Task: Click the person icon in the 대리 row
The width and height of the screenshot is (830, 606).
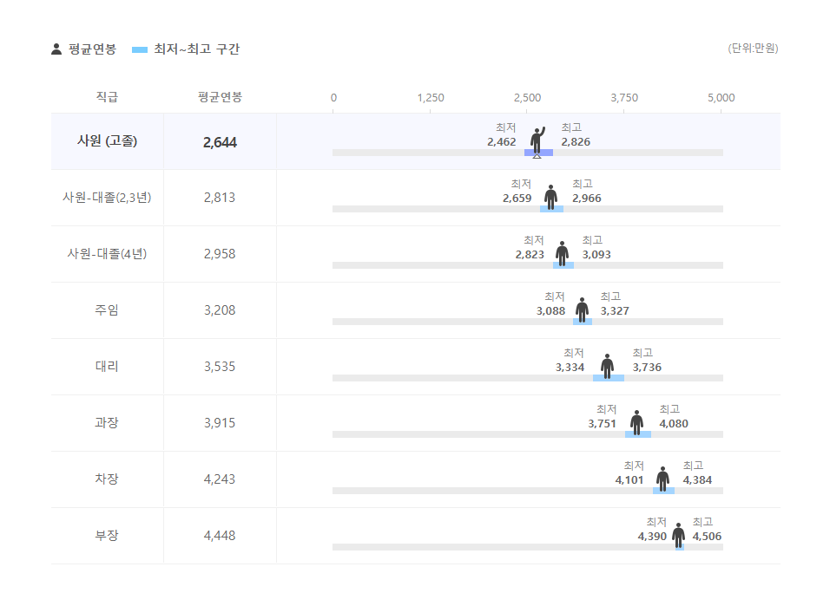Action: [607, 366]
